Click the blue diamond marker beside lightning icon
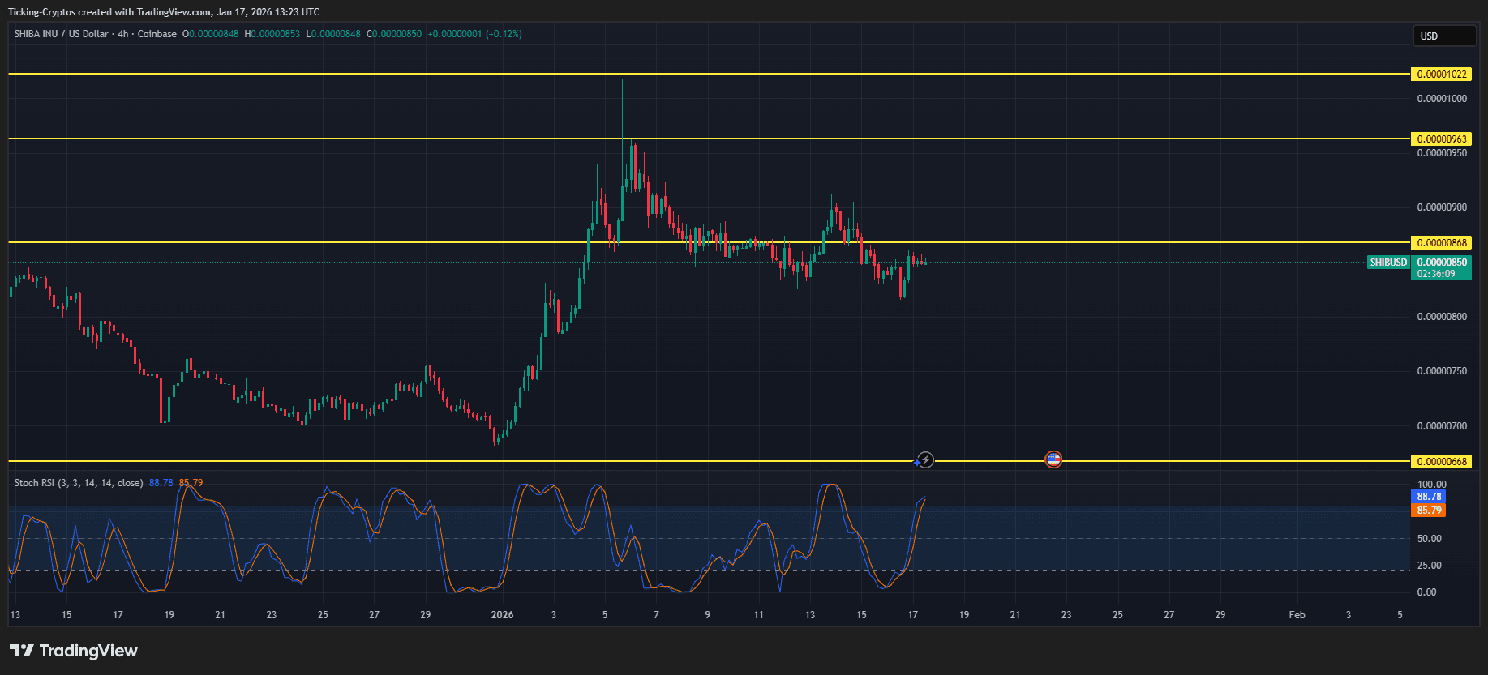The width and height of the screenshot is (1488, 675). tap(916, 462)
